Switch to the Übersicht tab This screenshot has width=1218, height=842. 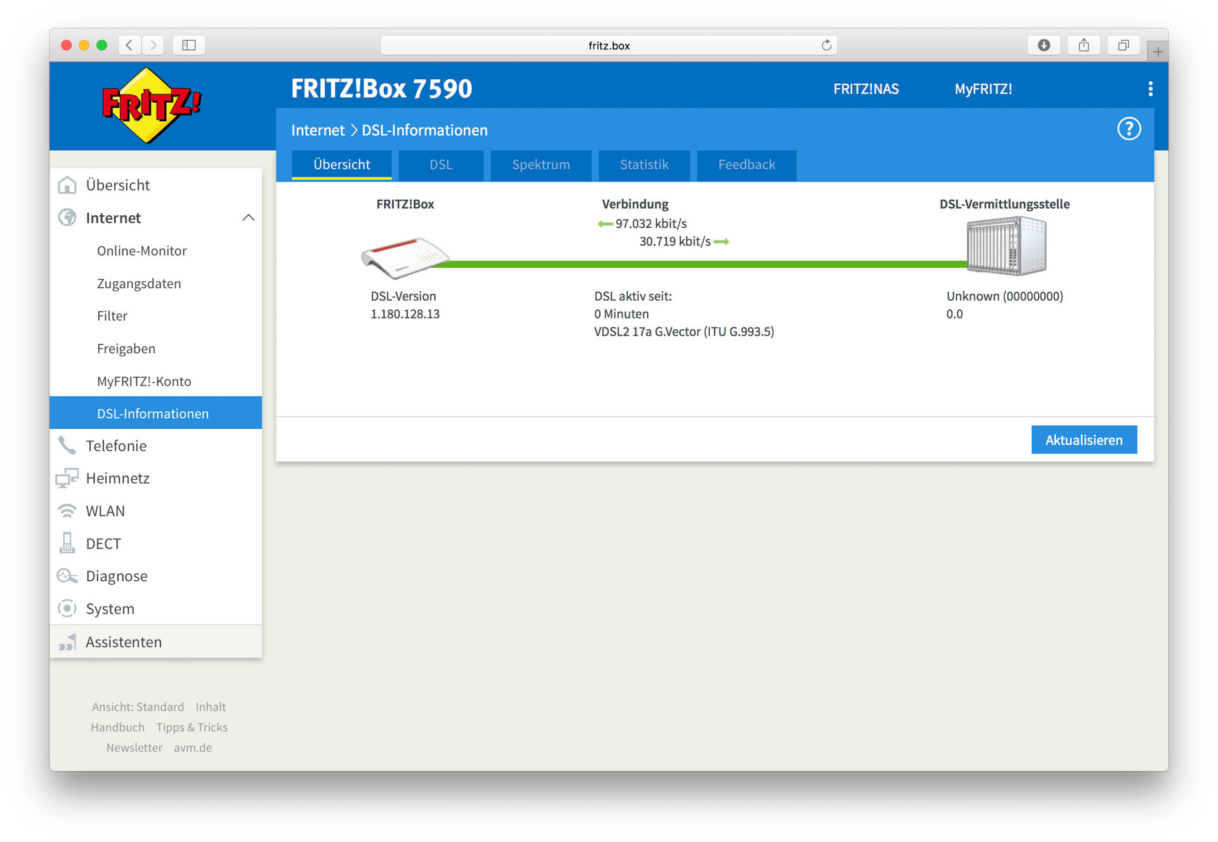point(341,165)
